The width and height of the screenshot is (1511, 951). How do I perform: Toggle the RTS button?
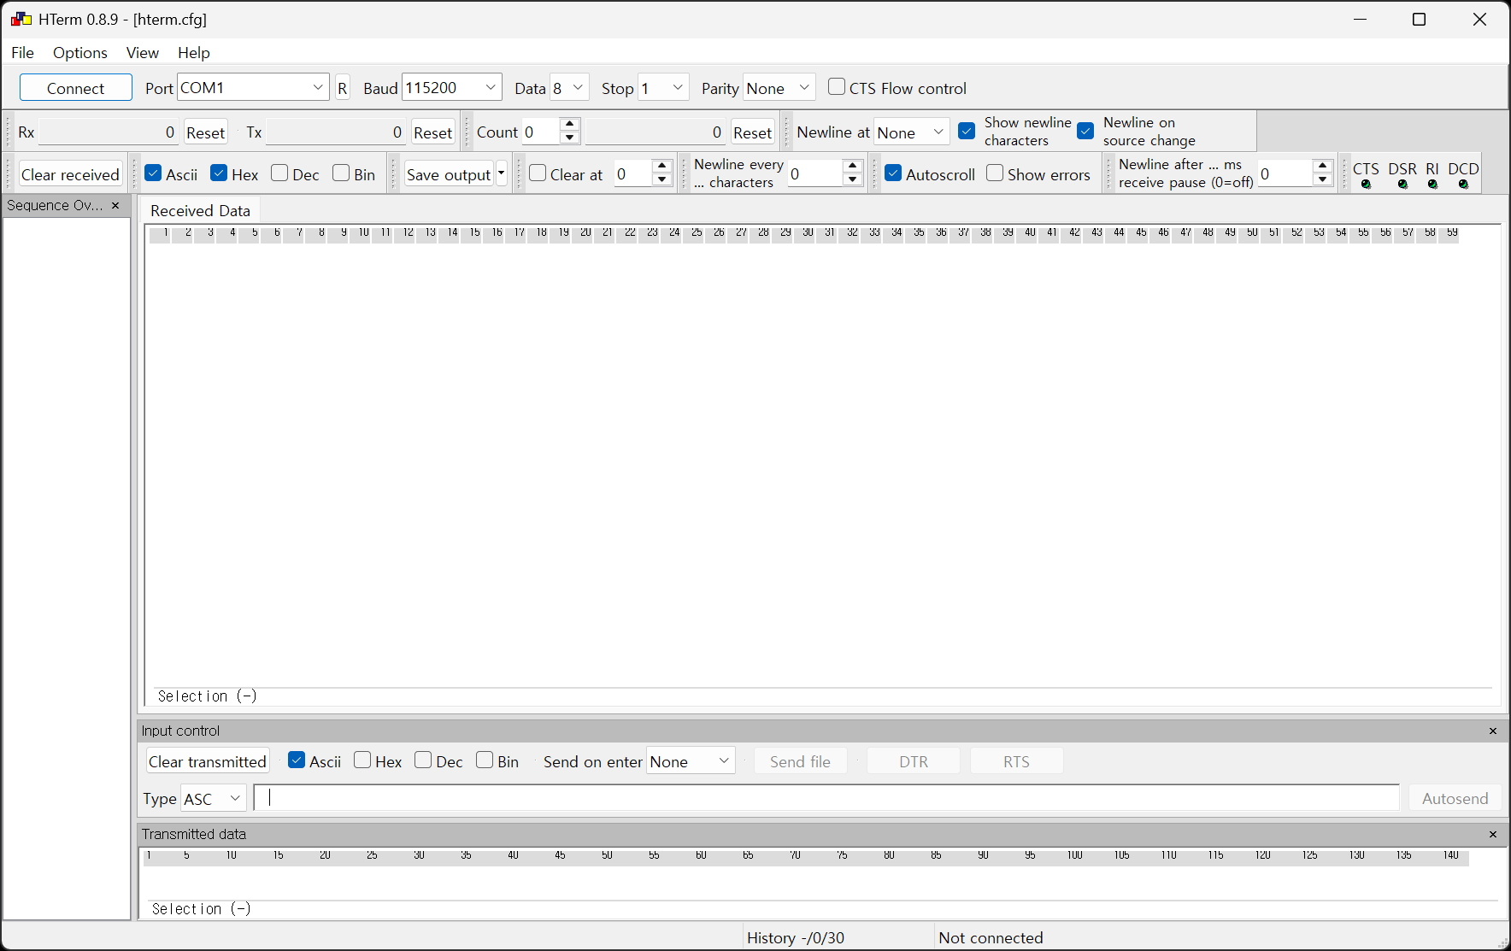1017,761
